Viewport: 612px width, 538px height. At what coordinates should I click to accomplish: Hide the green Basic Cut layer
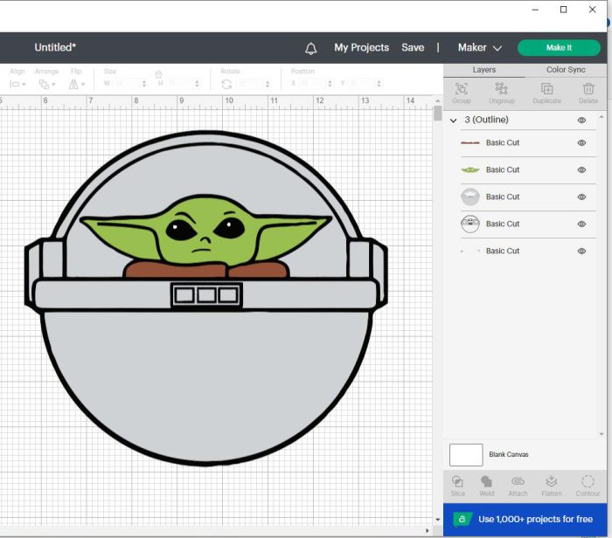(x=581, y=170)
